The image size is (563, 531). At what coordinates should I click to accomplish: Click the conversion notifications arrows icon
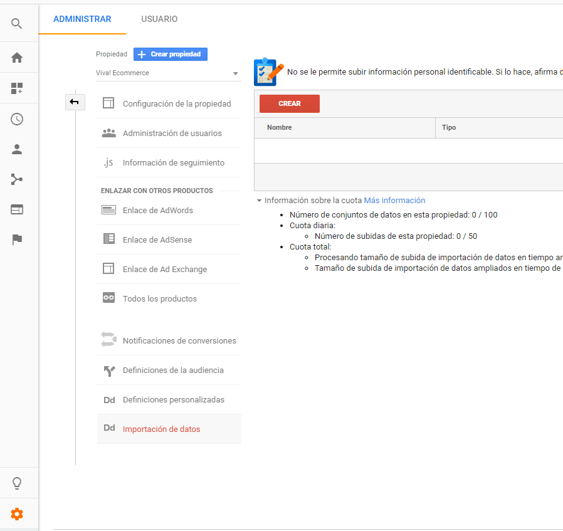click(109, 339)
